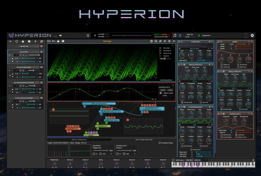Open the Settings tab

(x=107, y=41)
